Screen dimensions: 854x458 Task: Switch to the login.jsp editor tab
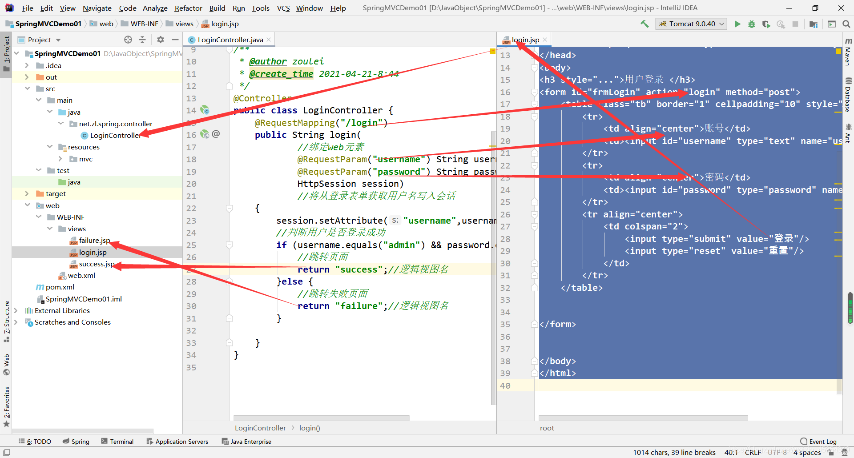tap(525, 40)
